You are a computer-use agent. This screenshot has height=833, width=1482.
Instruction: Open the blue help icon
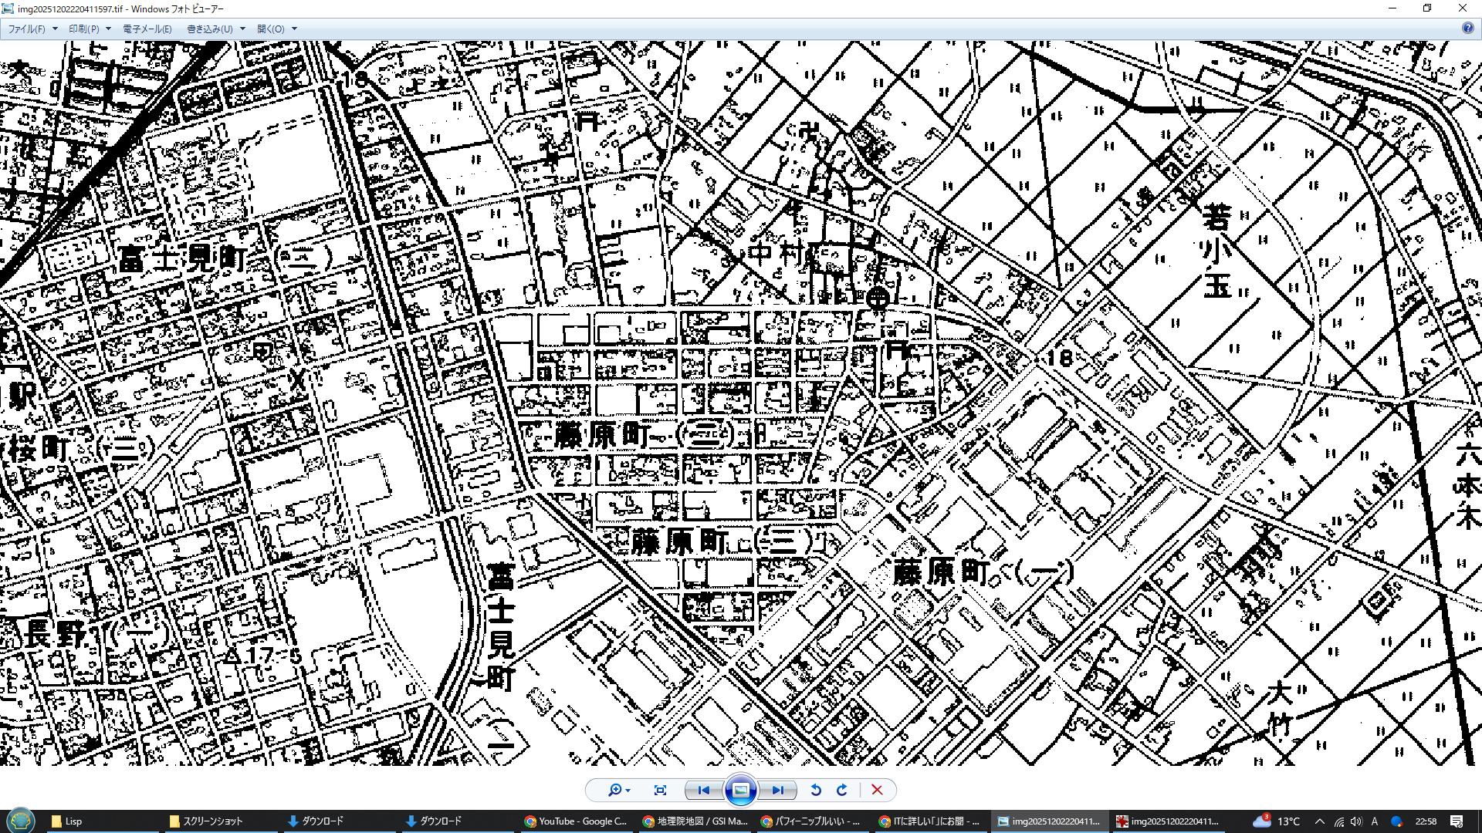(x=1467, y=28)
